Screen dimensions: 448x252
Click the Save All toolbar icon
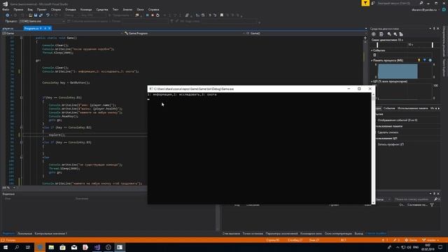tap(41, 15)
